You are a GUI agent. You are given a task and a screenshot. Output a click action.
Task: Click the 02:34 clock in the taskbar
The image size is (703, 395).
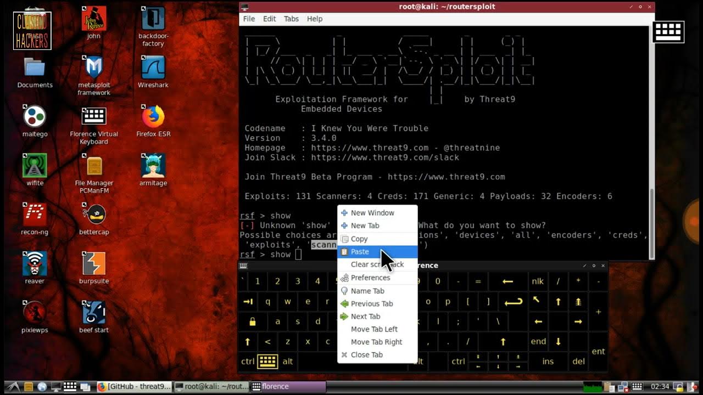(x=660, y=386)
